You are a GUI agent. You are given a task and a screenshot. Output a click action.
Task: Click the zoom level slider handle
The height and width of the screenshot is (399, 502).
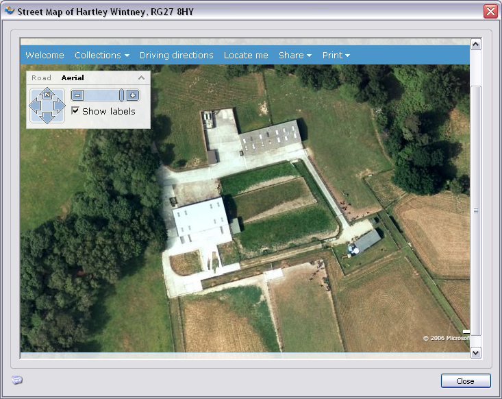coord(121,96)
